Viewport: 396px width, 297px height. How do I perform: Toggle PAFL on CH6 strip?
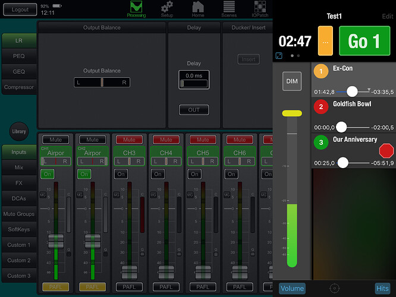click(x=240, y=287)
